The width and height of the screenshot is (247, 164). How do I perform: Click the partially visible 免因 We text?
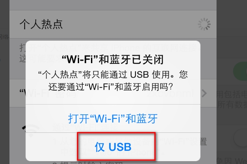(x=231, y=161)
